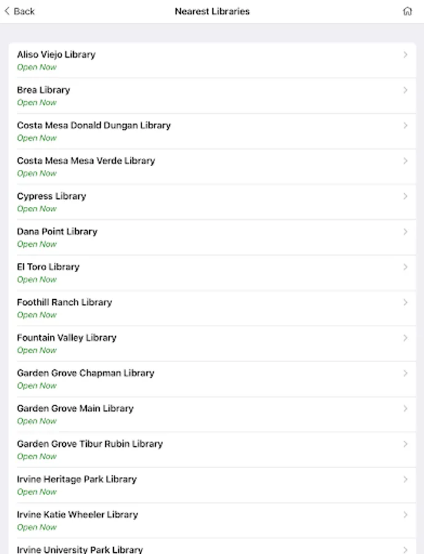Select Costa Mesa Donald Dungan Library

pyautogui.click(x=94, y=126)
